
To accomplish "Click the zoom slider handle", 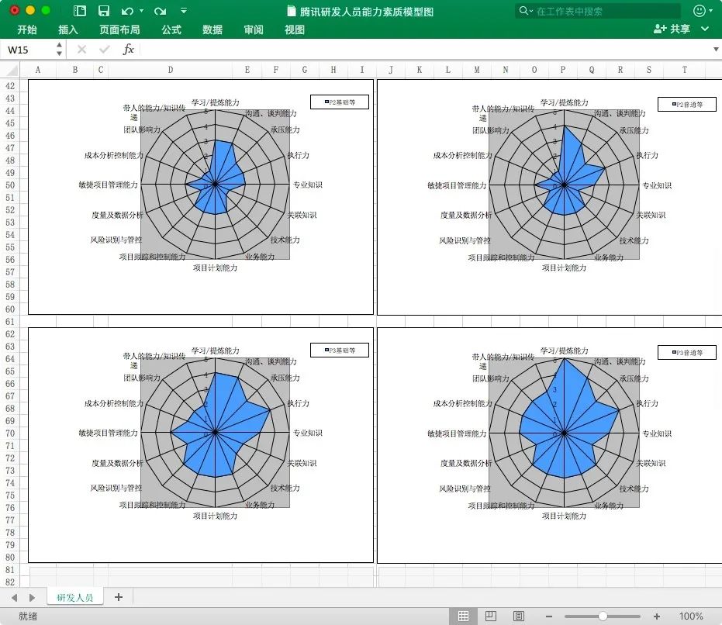I will tap(603, 616).
